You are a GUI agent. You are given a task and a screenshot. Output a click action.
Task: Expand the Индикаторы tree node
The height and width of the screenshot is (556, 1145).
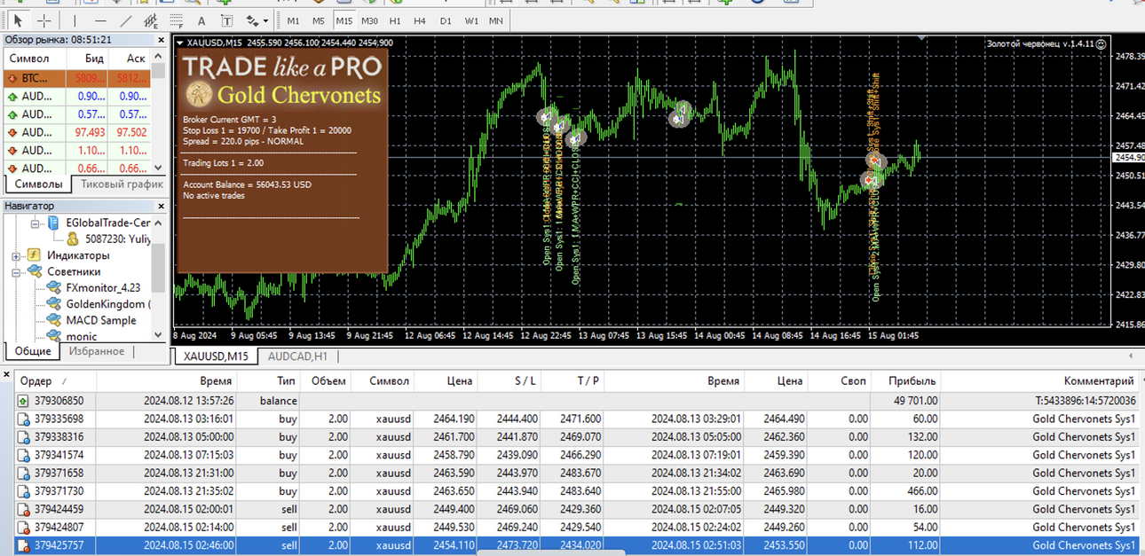point(16,255)
